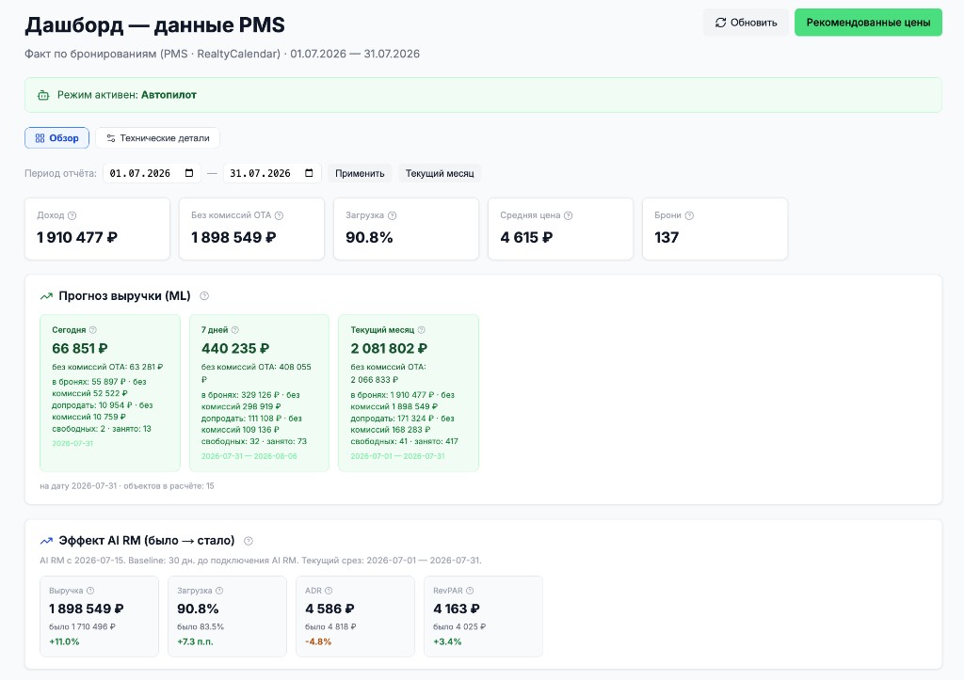964x680 pixels.
Task: Show help tooltip next to Доход
Action: 72,215
